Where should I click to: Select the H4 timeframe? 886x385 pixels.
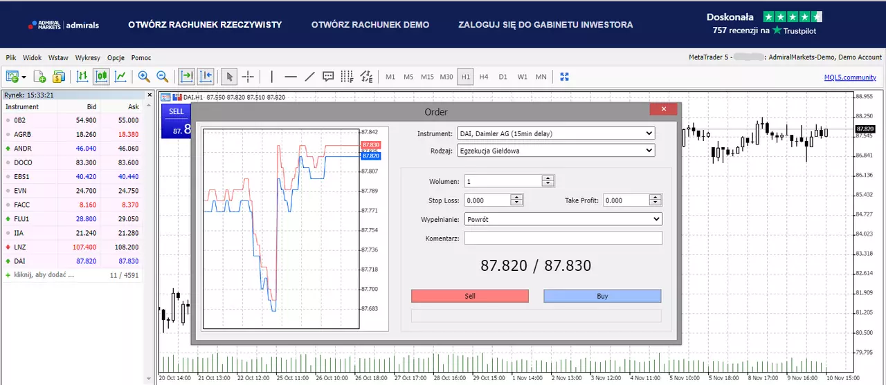484,77
